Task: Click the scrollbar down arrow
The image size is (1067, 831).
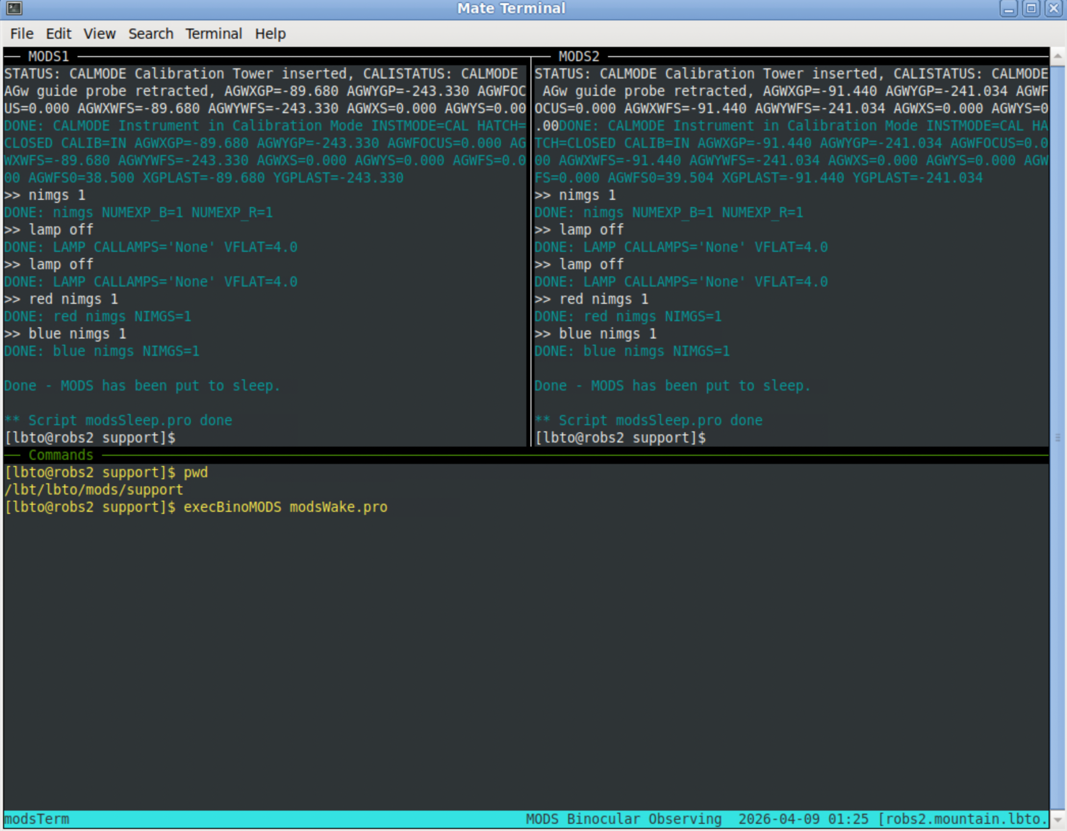Action: click(1058, 820)
